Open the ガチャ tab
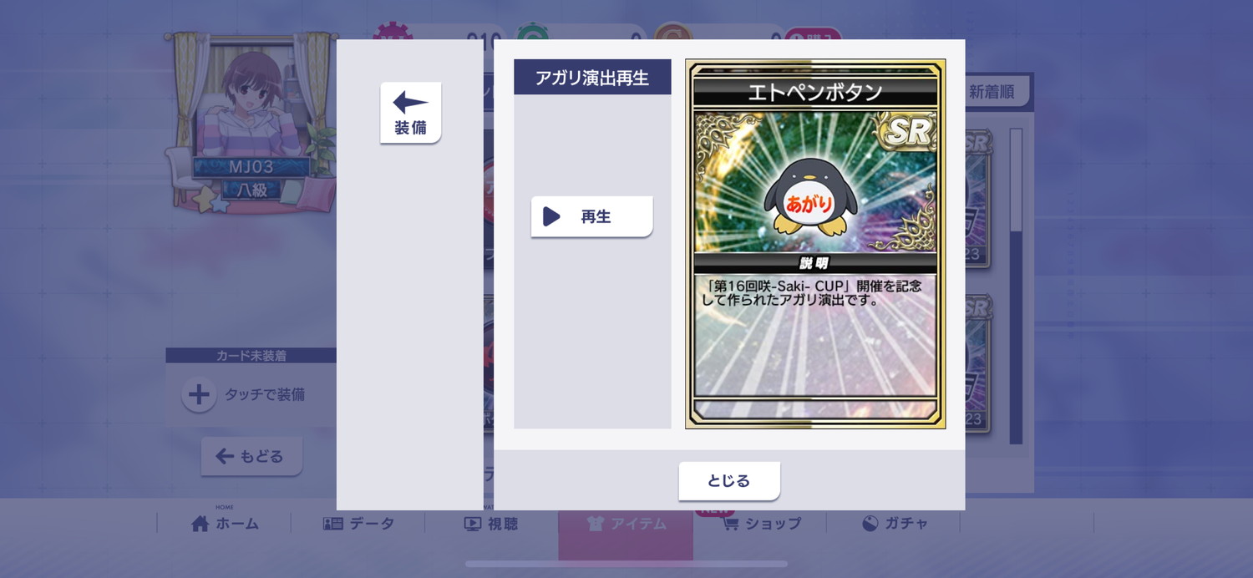Screen dimensions: 1253x578 (894, 524)
